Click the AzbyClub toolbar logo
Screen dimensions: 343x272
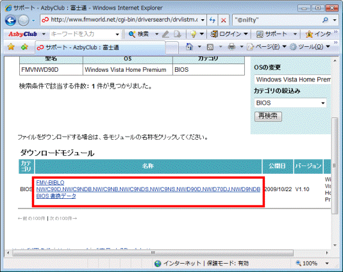[22, 34]
